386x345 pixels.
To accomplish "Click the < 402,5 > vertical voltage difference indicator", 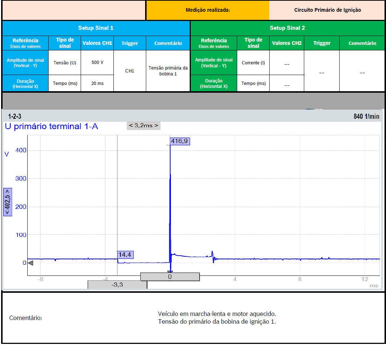I will 8,202.
